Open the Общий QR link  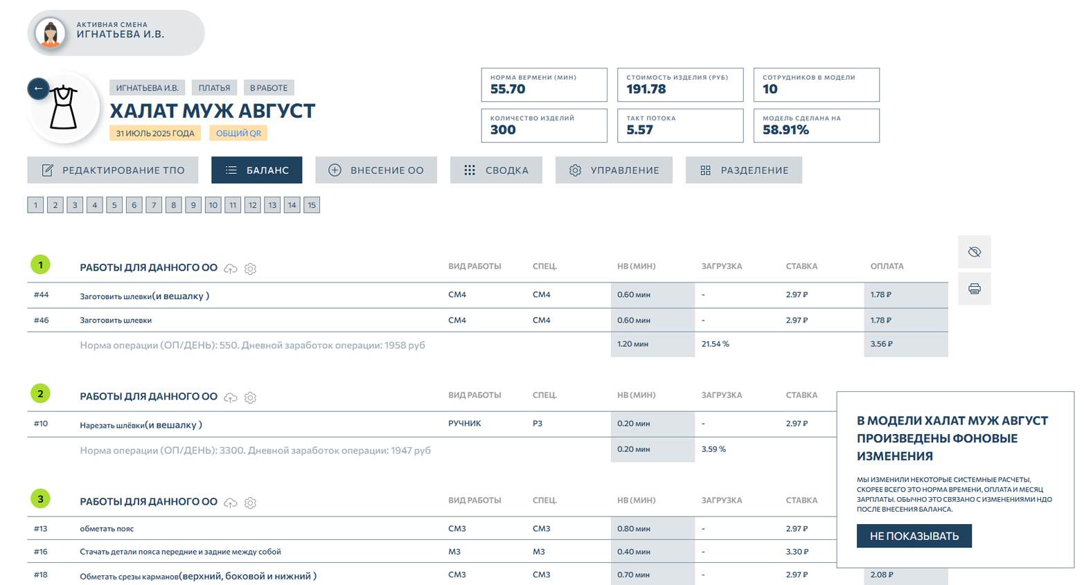pos(238,133)
